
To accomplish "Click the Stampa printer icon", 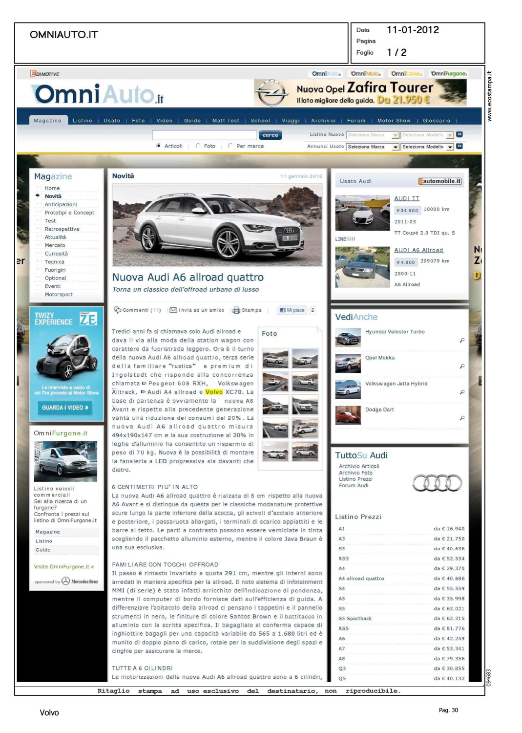I will pos(236,310).
